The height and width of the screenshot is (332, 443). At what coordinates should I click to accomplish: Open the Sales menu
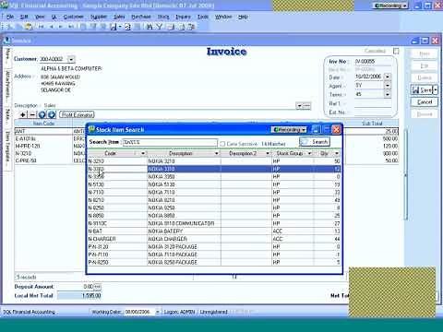coord(119,17)
